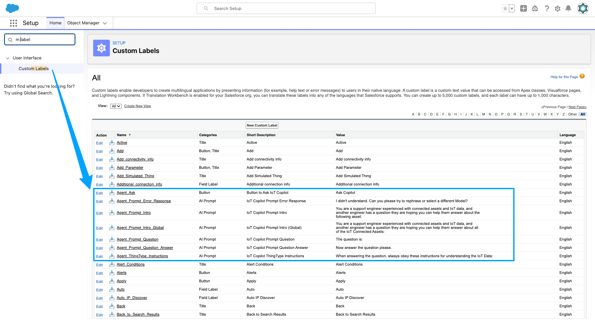The image size is (595, 323).
Task: Go to Next Page of labels
Action: coord(578,107)
